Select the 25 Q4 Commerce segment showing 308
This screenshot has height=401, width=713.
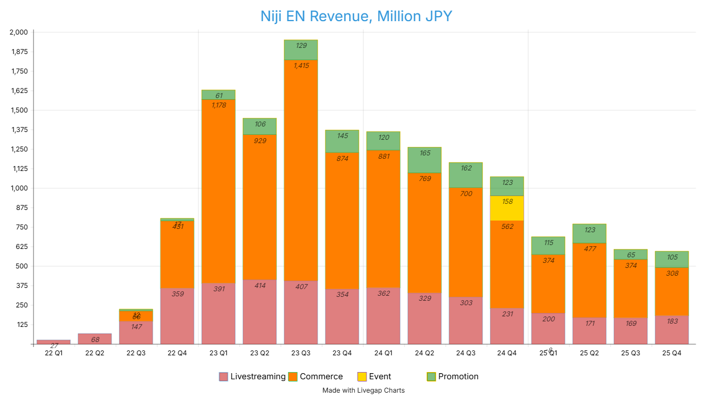tap(672, 292)
